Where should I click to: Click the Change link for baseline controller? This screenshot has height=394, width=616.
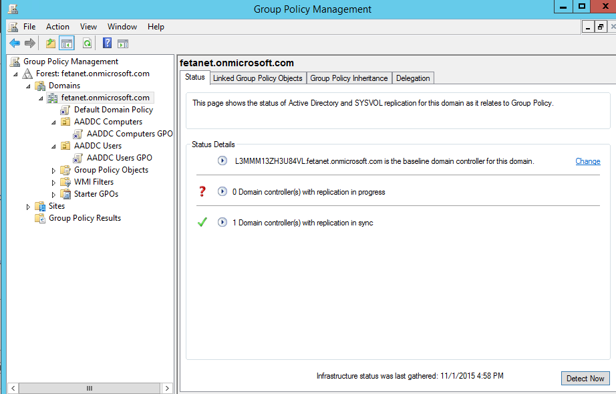coord(587,161)
